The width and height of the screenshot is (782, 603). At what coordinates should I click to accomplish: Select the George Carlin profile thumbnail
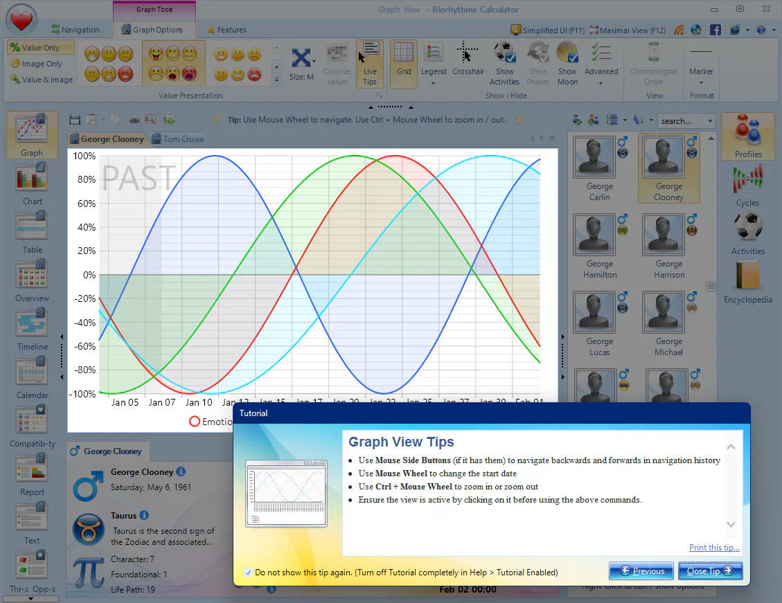596,159
